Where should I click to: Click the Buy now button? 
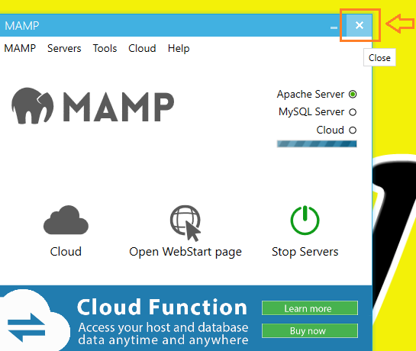[x=310, y=330]
